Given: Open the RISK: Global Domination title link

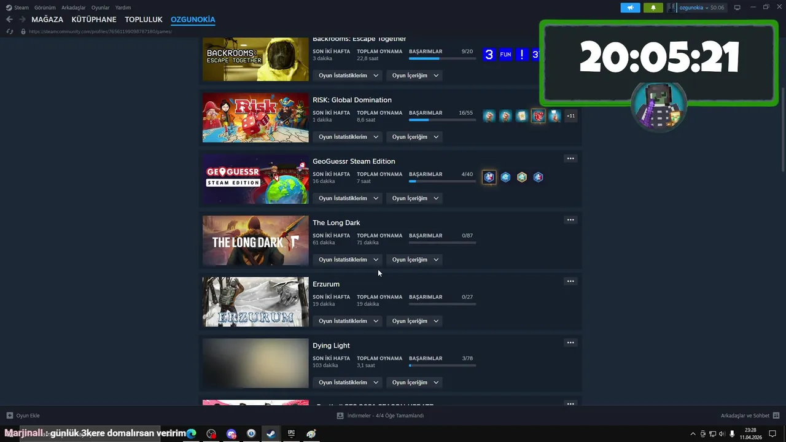Looking at the screenshot, I should click(x=352, y=100).
